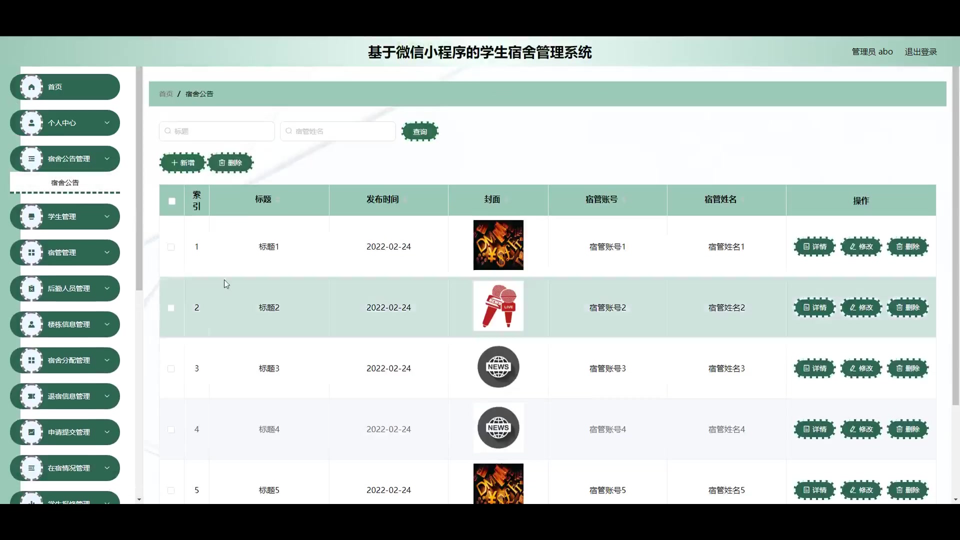This screenshot has width=960, height=540.
Task: Expand the 学生管理 menu chevron
Action: point(106,216)
